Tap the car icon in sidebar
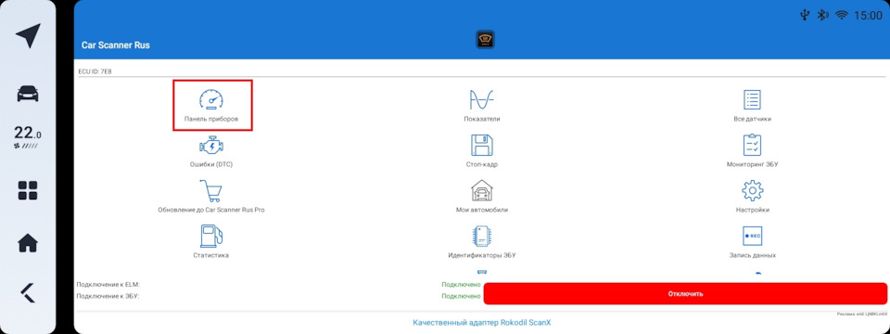Image resolution: width=890 pixels, height=334 pixels. click(28, 94)
